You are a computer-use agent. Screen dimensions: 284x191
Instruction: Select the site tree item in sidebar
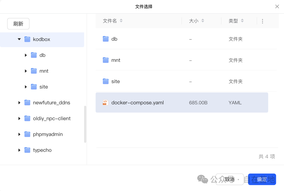[44, 87]
